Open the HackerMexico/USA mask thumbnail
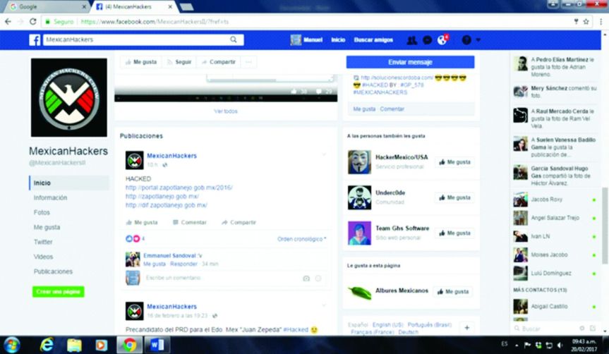This screenshot has height=354, width=609. click(x=359, y=162)
